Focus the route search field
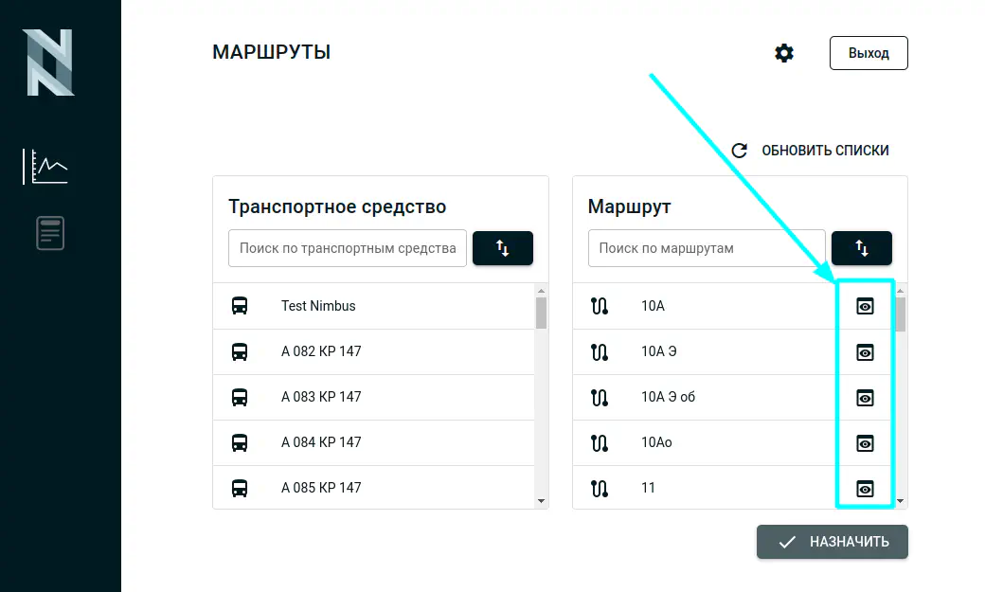The width and height of the screenshot is (985, 592). [x=706, y=248]
